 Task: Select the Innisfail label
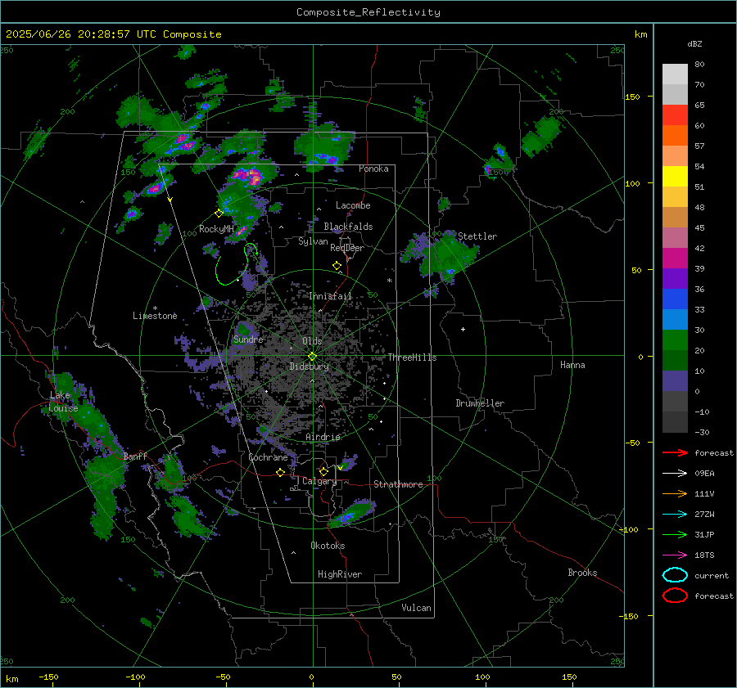coord(330,296)
